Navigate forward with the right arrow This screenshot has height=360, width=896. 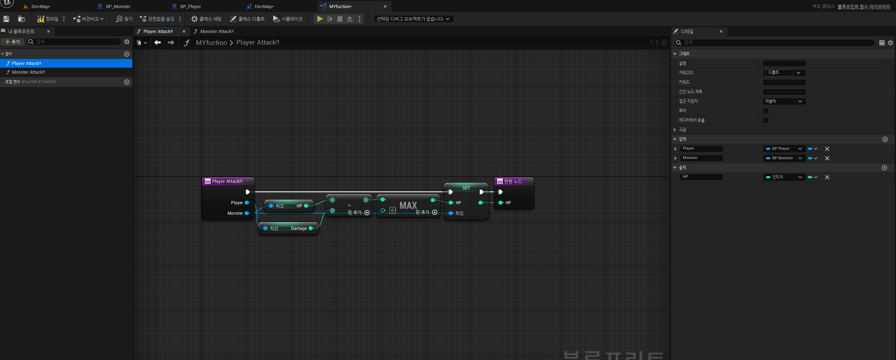pyautogui.click(x=171, y=42)
